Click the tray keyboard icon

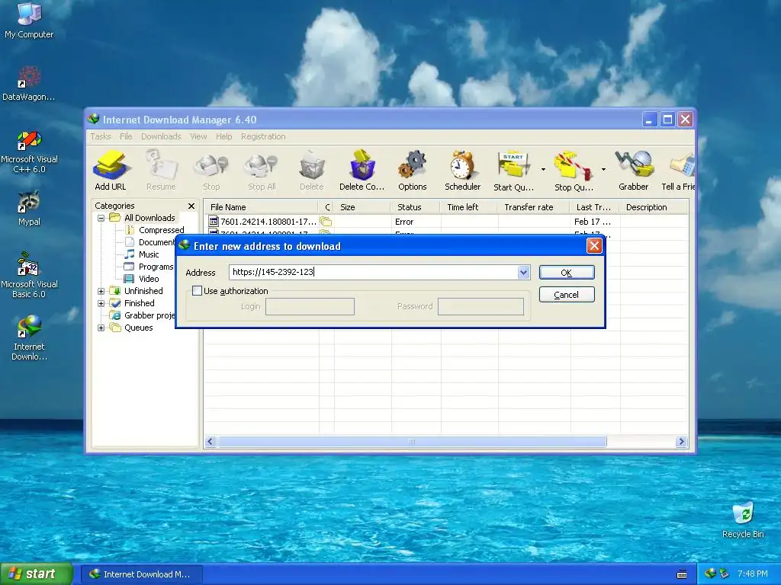click(683, 574)
